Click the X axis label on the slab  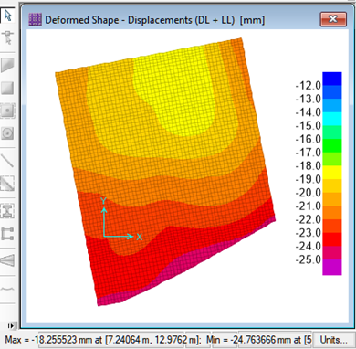140,237
